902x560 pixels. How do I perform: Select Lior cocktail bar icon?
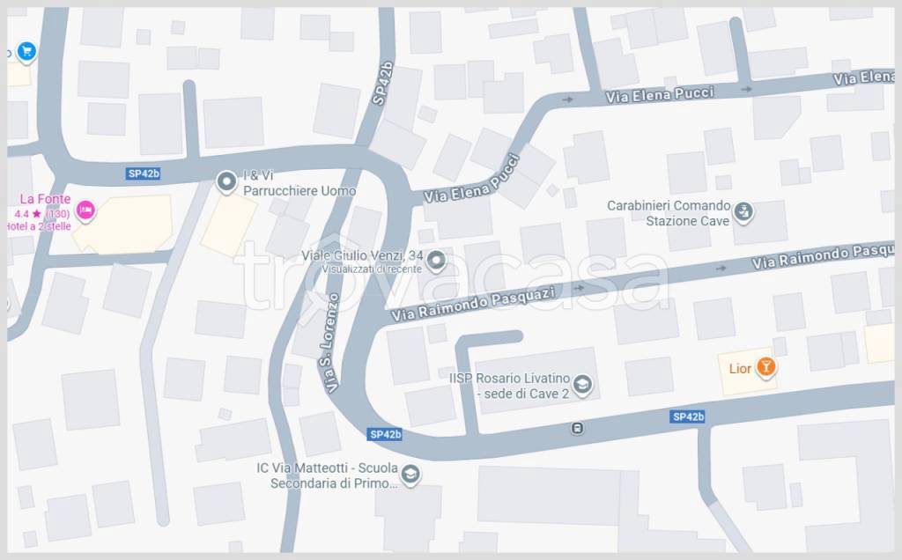pyautogui.click(x=765, y=367)
